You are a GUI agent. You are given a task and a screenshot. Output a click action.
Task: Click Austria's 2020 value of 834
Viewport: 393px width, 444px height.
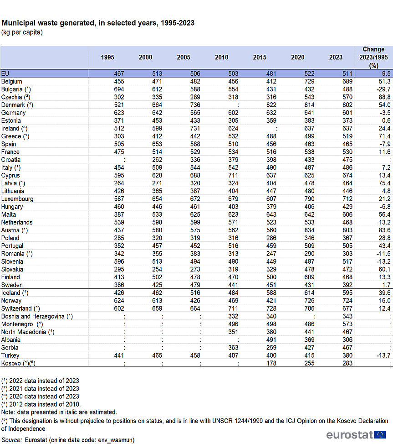[x=298, y=230]
